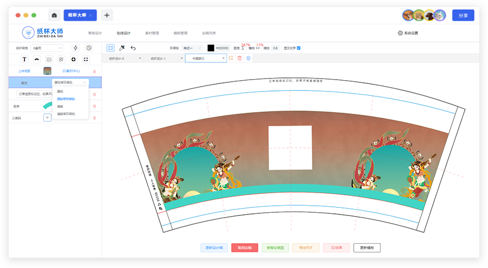Open 在线设计 navigation item
Viewport: 488px width, 268px height.
[123, 33]
